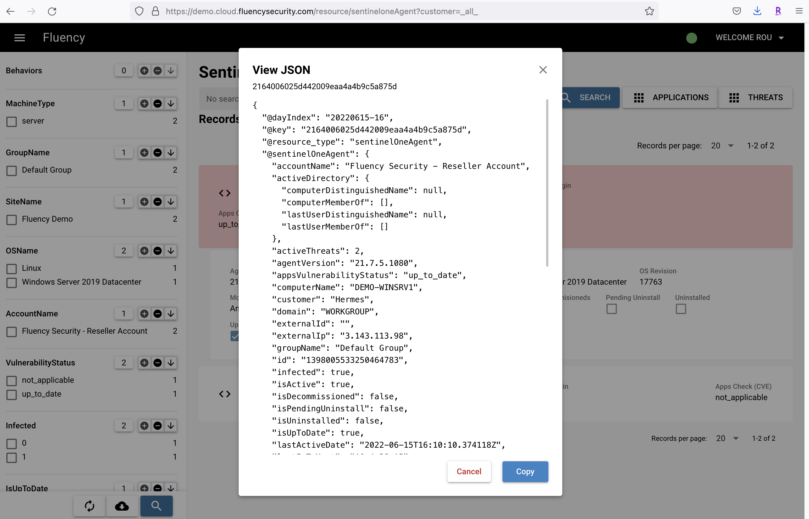The image size is (809, 519).
Task: Click minus icon next to SiteName
Action: pyautogui.click(x=157, y=201)
